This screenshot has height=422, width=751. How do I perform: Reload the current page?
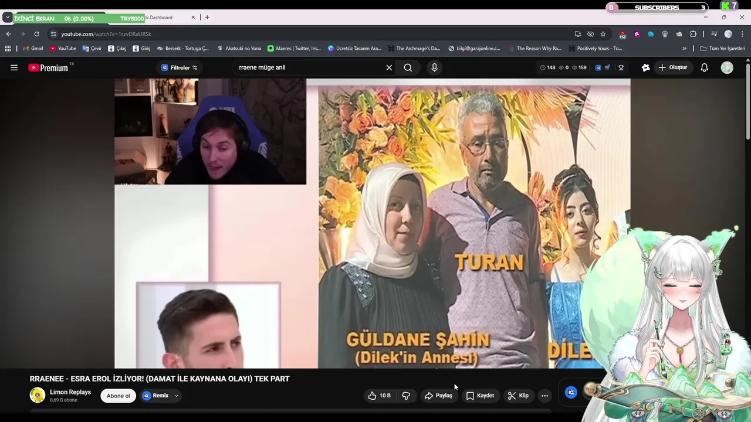pos(36,34)
